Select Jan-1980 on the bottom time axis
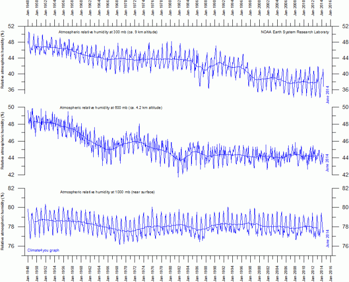 (x=170, y=269)
